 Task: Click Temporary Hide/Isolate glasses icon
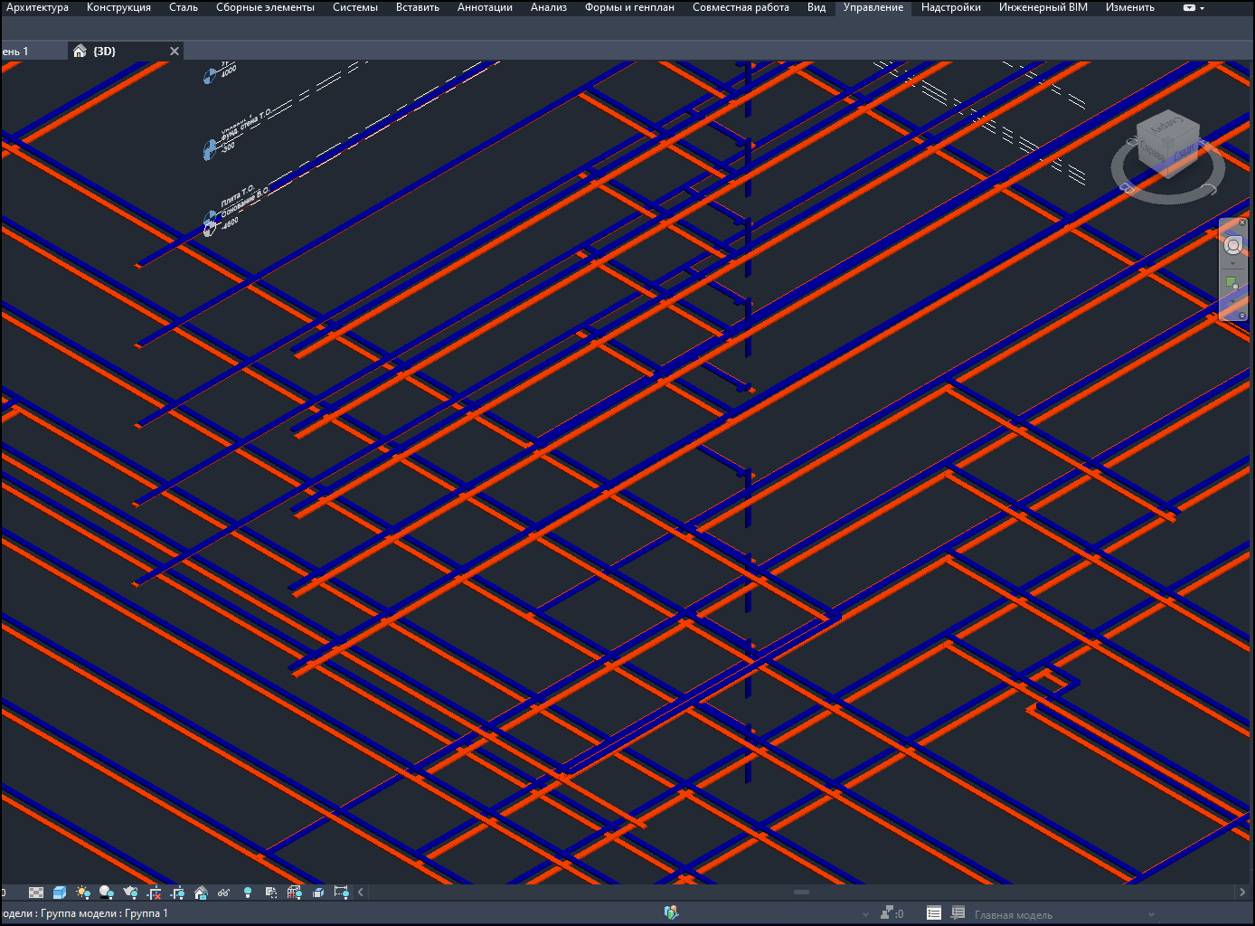click(x=223, y=893)
